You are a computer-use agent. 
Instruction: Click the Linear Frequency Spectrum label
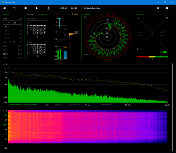coord(23,104)
